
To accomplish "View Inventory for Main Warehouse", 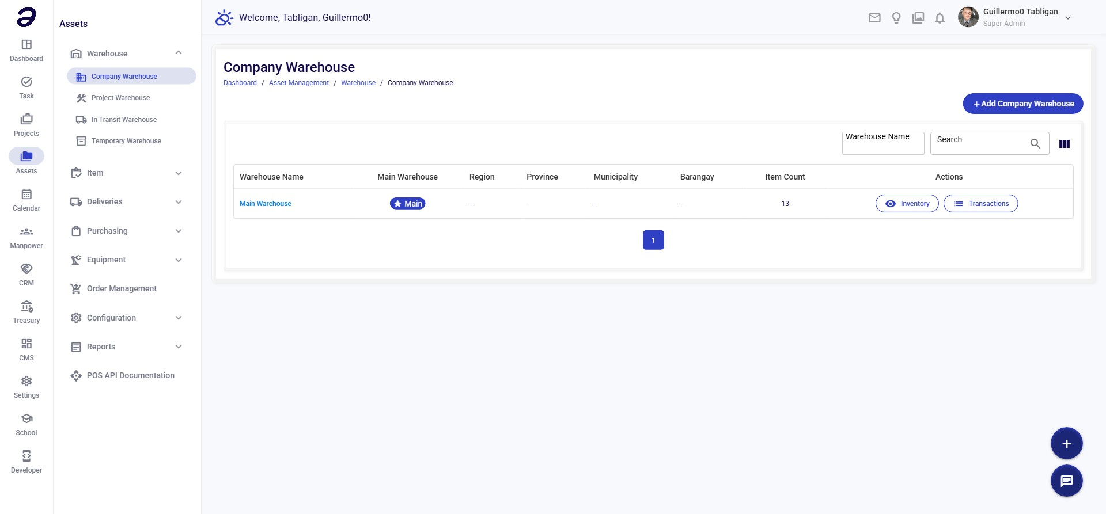I will (907, 204).
